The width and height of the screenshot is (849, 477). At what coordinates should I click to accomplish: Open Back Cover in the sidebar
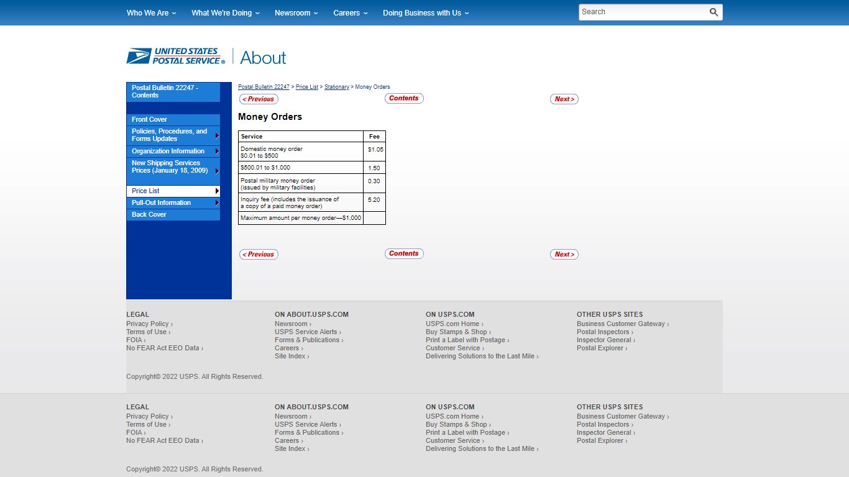pyautogui.click(x=173, y=214)
